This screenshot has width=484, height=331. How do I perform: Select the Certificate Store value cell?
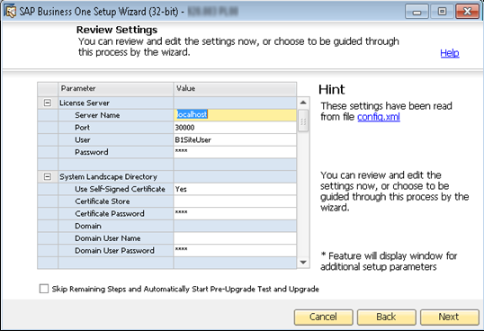(235, 201)
